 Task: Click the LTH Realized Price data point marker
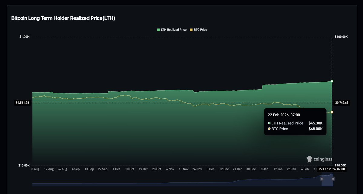coord(332,81)
